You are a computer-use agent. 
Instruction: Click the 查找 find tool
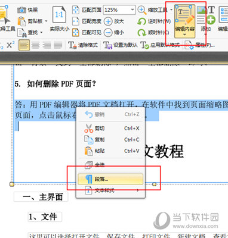[x=28, y=32]
